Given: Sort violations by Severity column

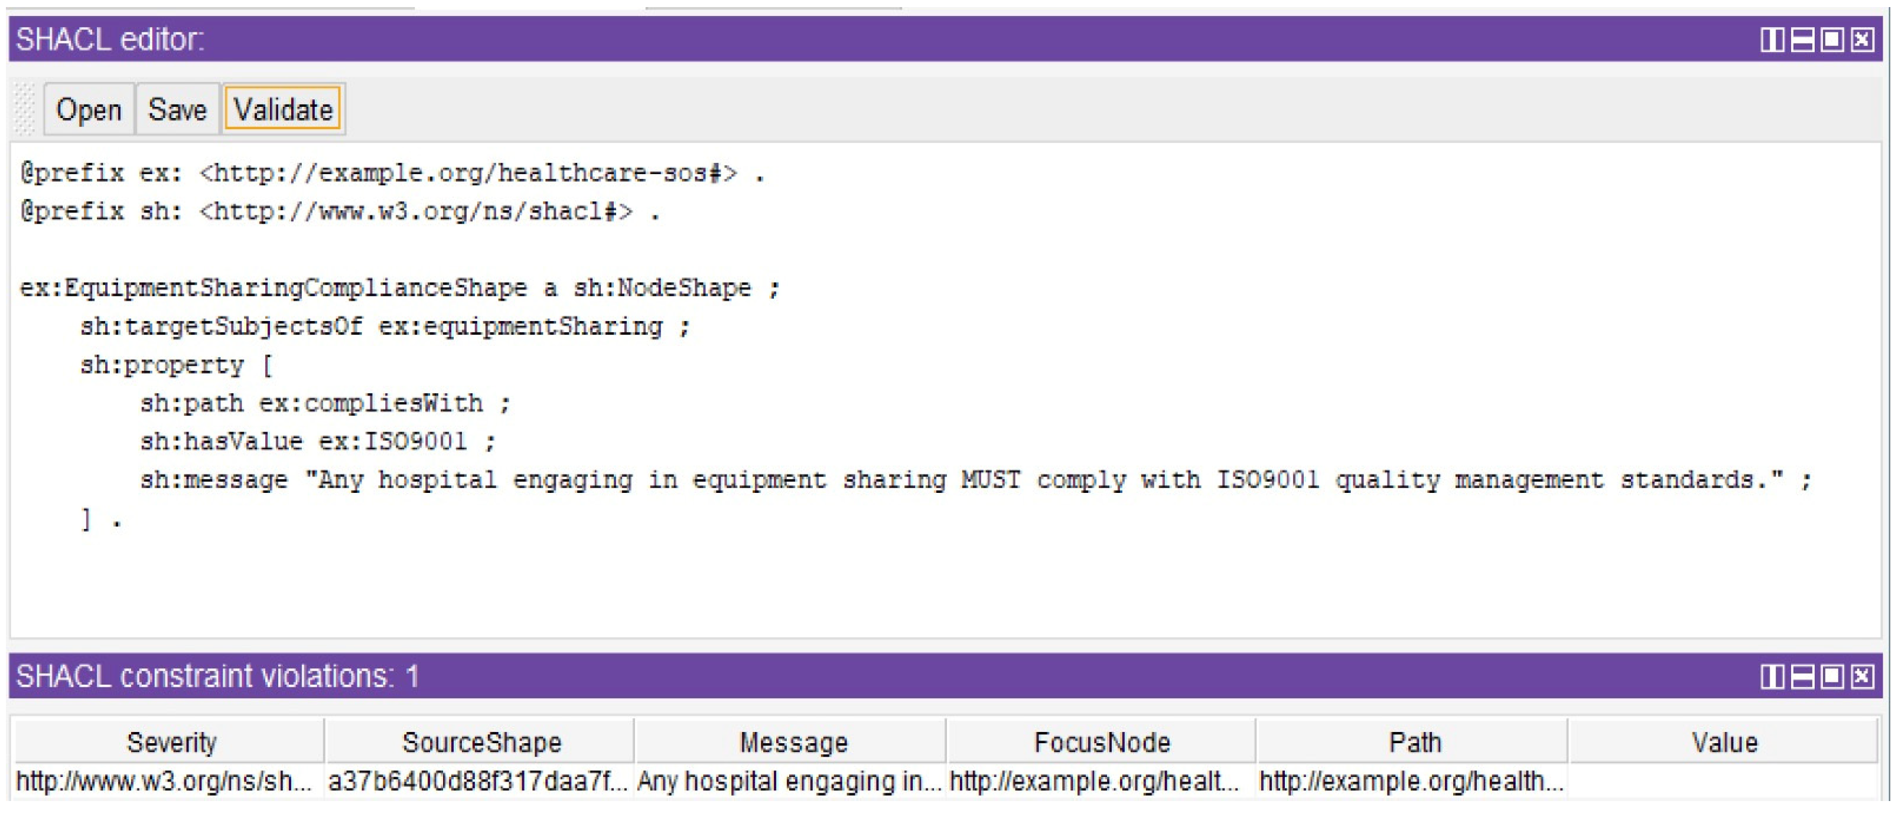Looking at the screenshot, I should point(171,742).
